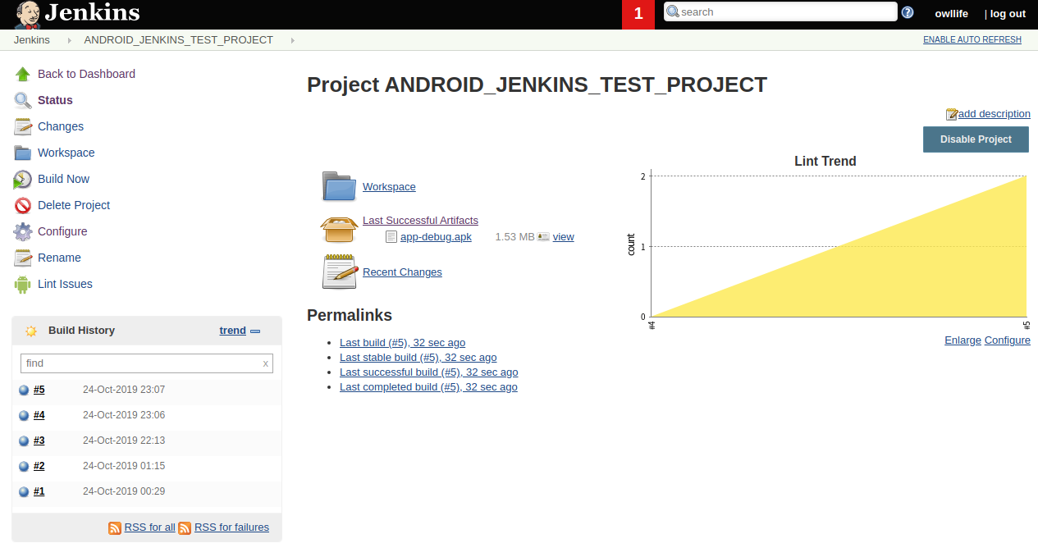The height and width of the screenshot is (548, 1038).
Task: Click Enable Auto Refresh link
Action: click(972, 39)
